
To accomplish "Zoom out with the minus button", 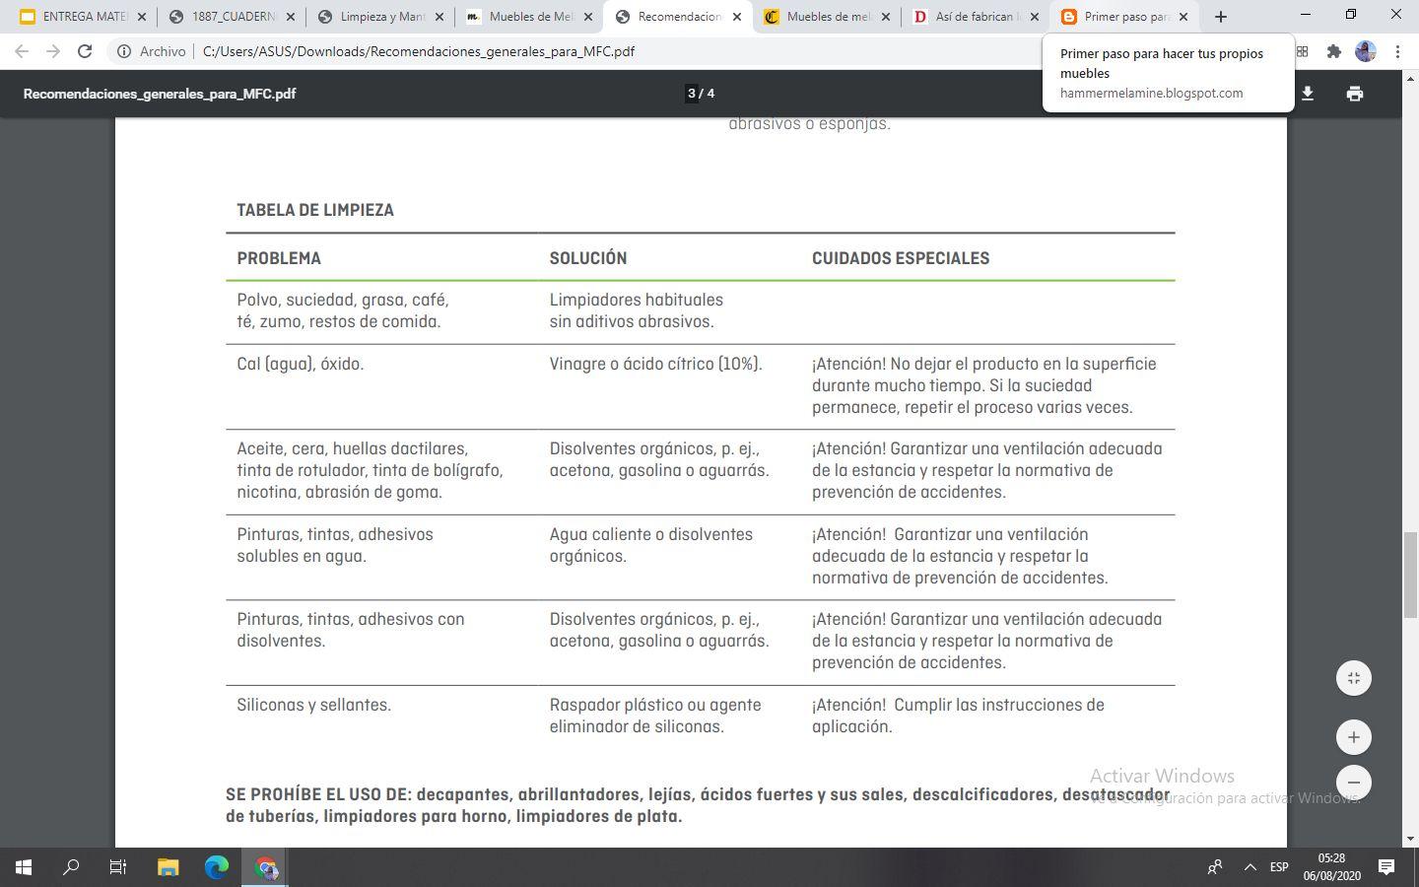I will 1354,783.
